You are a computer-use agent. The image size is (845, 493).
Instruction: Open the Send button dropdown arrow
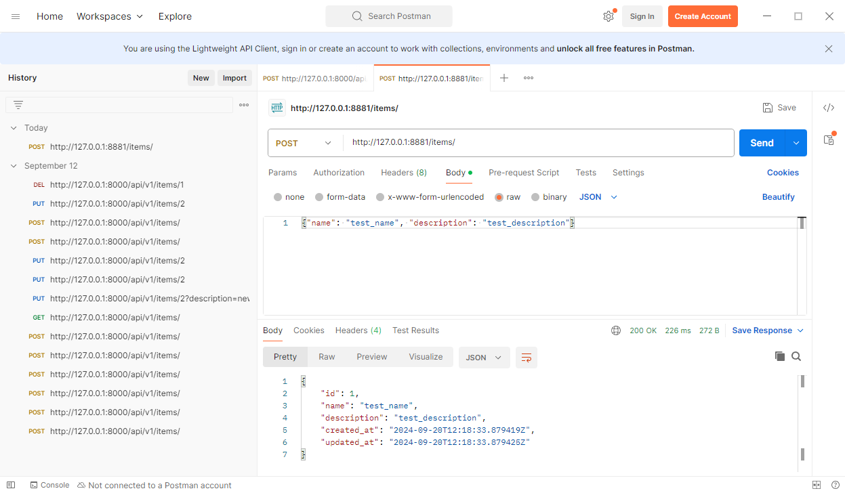click(796, 143)
